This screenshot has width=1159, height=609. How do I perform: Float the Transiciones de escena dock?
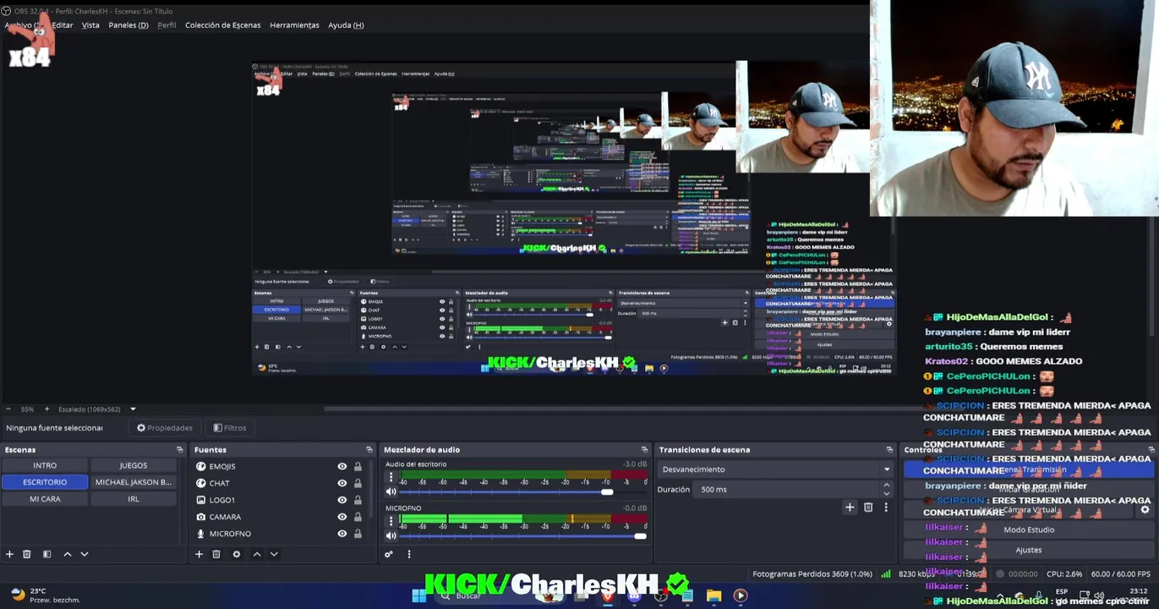[889, 450]
